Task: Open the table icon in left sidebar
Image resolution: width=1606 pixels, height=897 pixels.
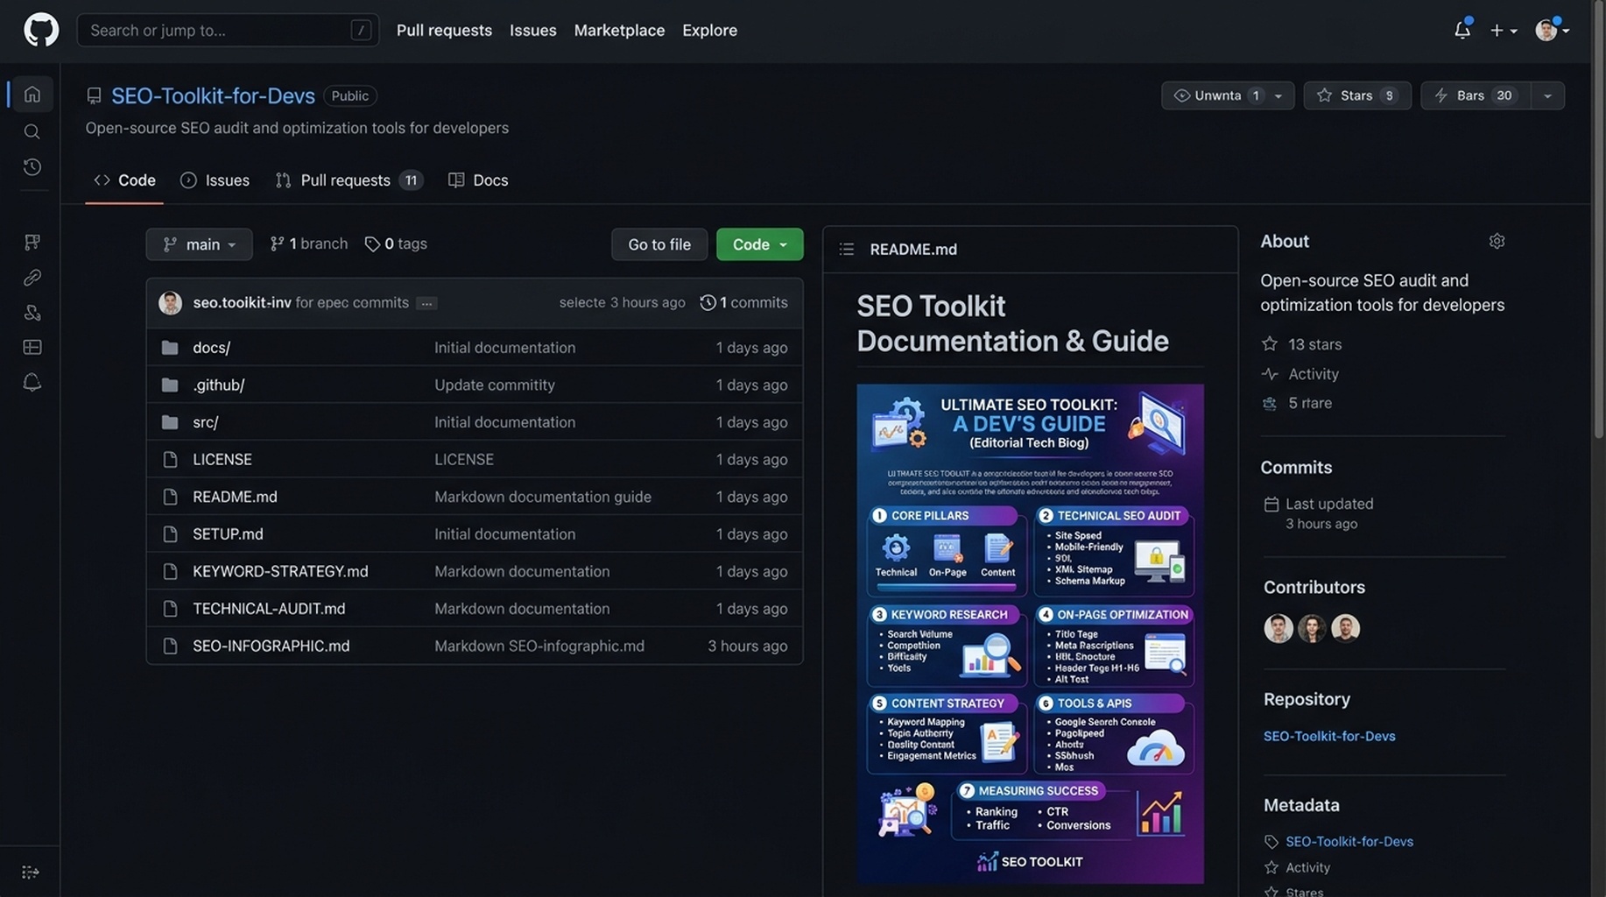Action: click(32, 348)
